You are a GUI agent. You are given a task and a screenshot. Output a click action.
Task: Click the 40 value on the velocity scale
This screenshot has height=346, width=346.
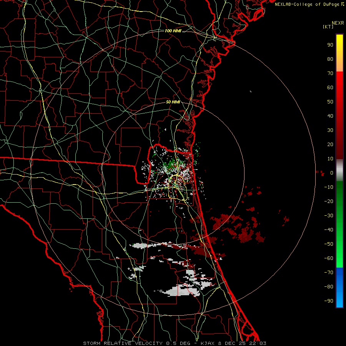click(330, 116)
